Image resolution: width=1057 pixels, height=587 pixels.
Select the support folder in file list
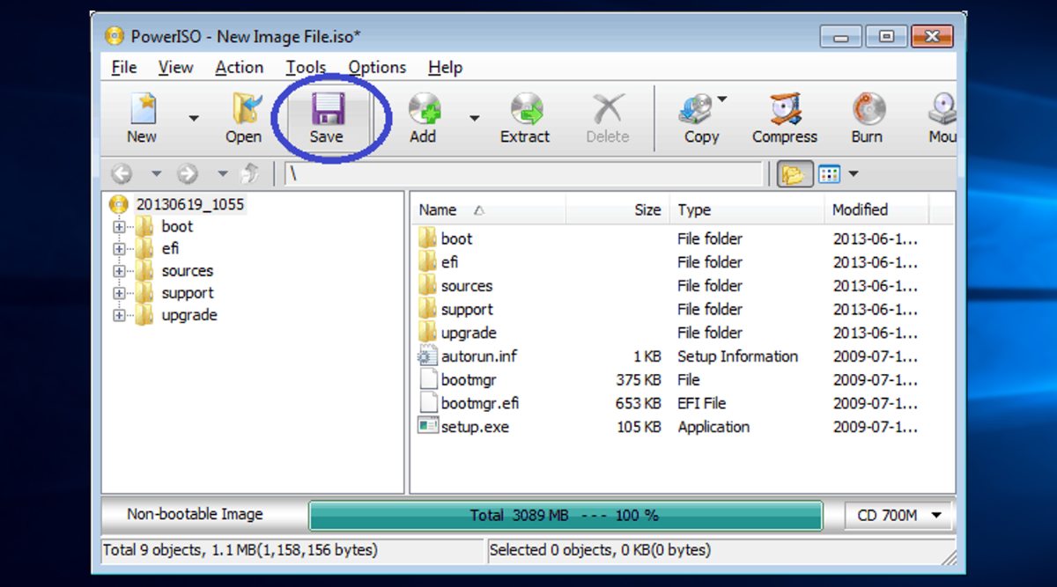pos(467,309)
